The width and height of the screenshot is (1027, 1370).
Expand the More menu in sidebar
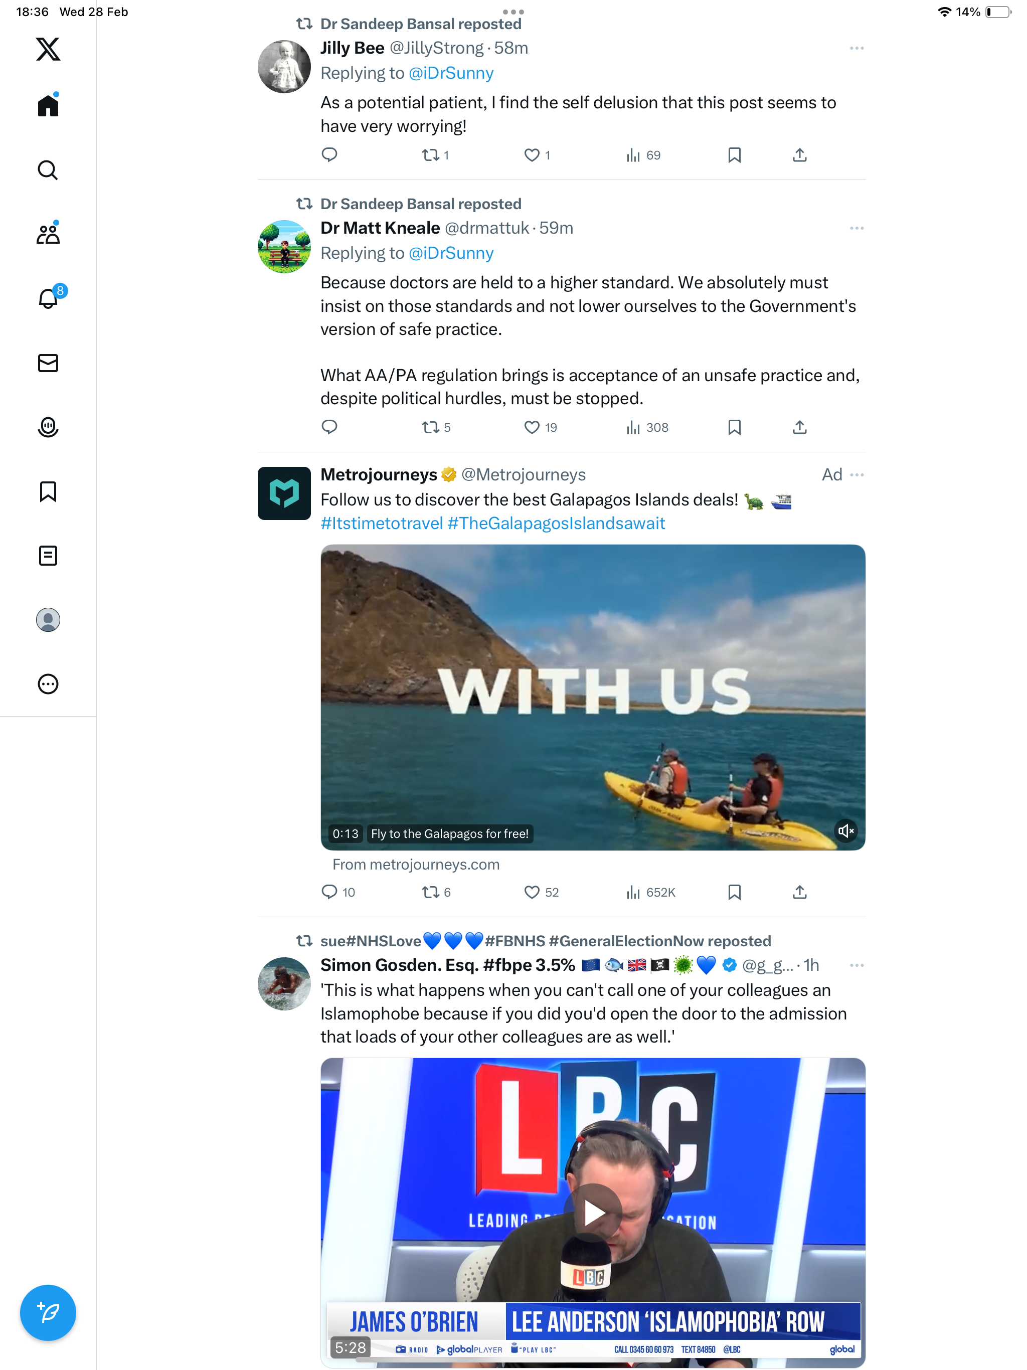tap(48, 684)
